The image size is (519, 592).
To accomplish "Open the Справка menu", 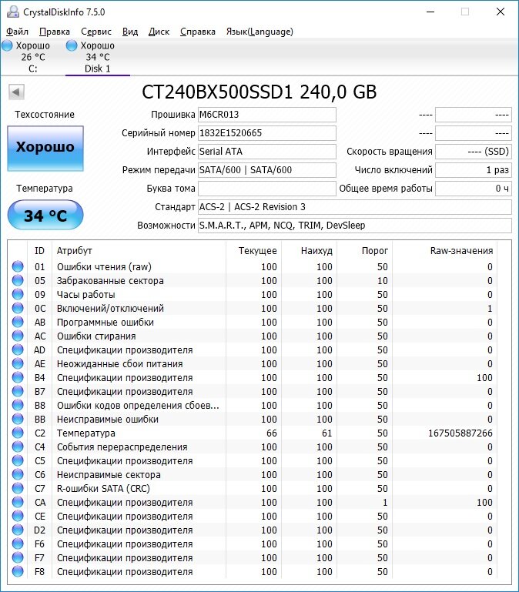I will coord(198,32).
